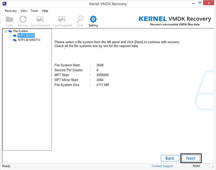Click the NUM indicator in status bar

(196, 166)
